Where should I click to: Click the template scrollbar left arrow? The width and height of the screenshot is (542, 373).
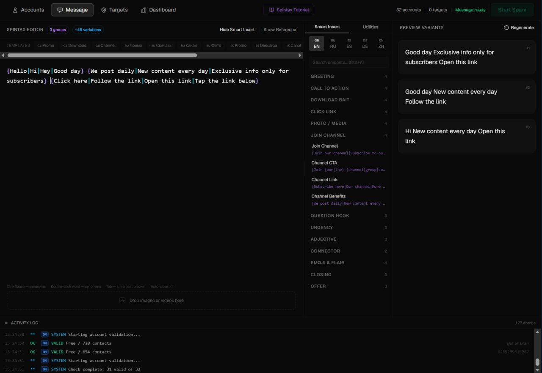click(x=3, y=55)
